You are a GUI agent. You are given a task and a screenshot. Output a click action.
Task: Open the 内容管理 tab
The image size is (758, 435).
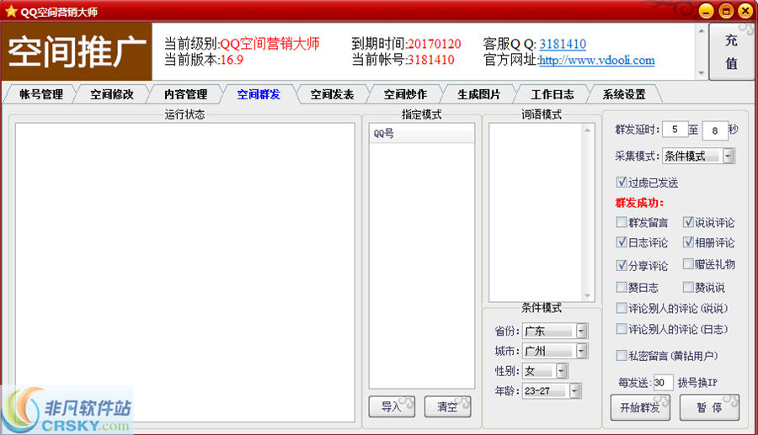pyautogui.click(x=185, y=94)
